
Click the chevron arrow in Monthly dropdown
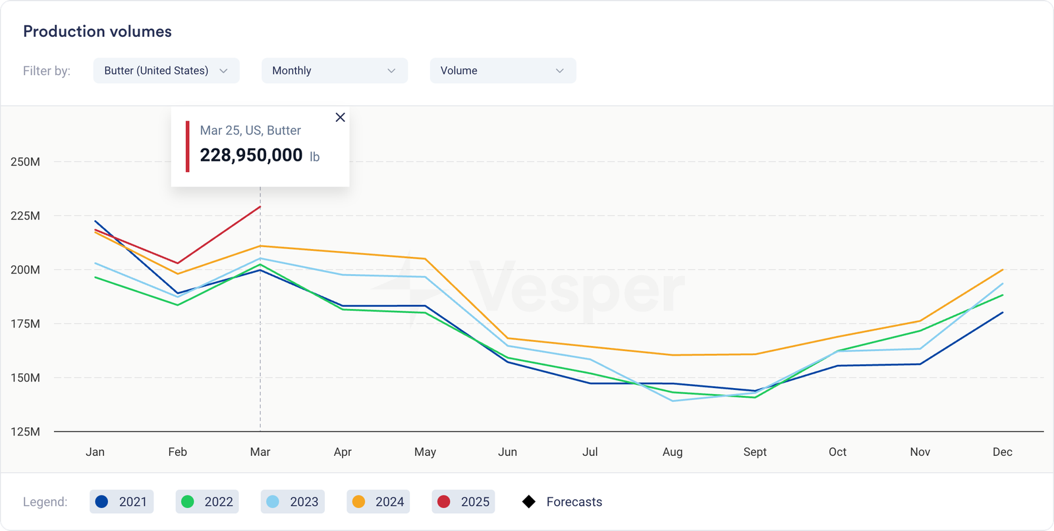click(391, 70)
